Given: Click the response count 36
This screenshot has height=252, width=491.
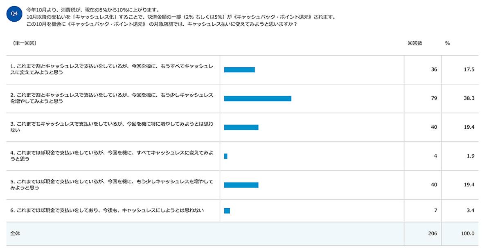Looking at the screenshot, I should 434,69.
